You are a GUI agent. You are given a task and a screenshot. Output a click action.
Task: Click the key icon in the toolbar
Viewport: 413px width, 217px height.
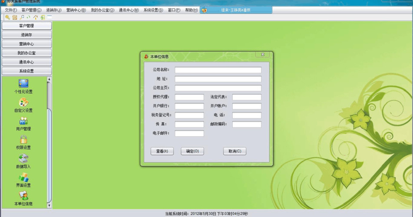[x=7, y=17]
